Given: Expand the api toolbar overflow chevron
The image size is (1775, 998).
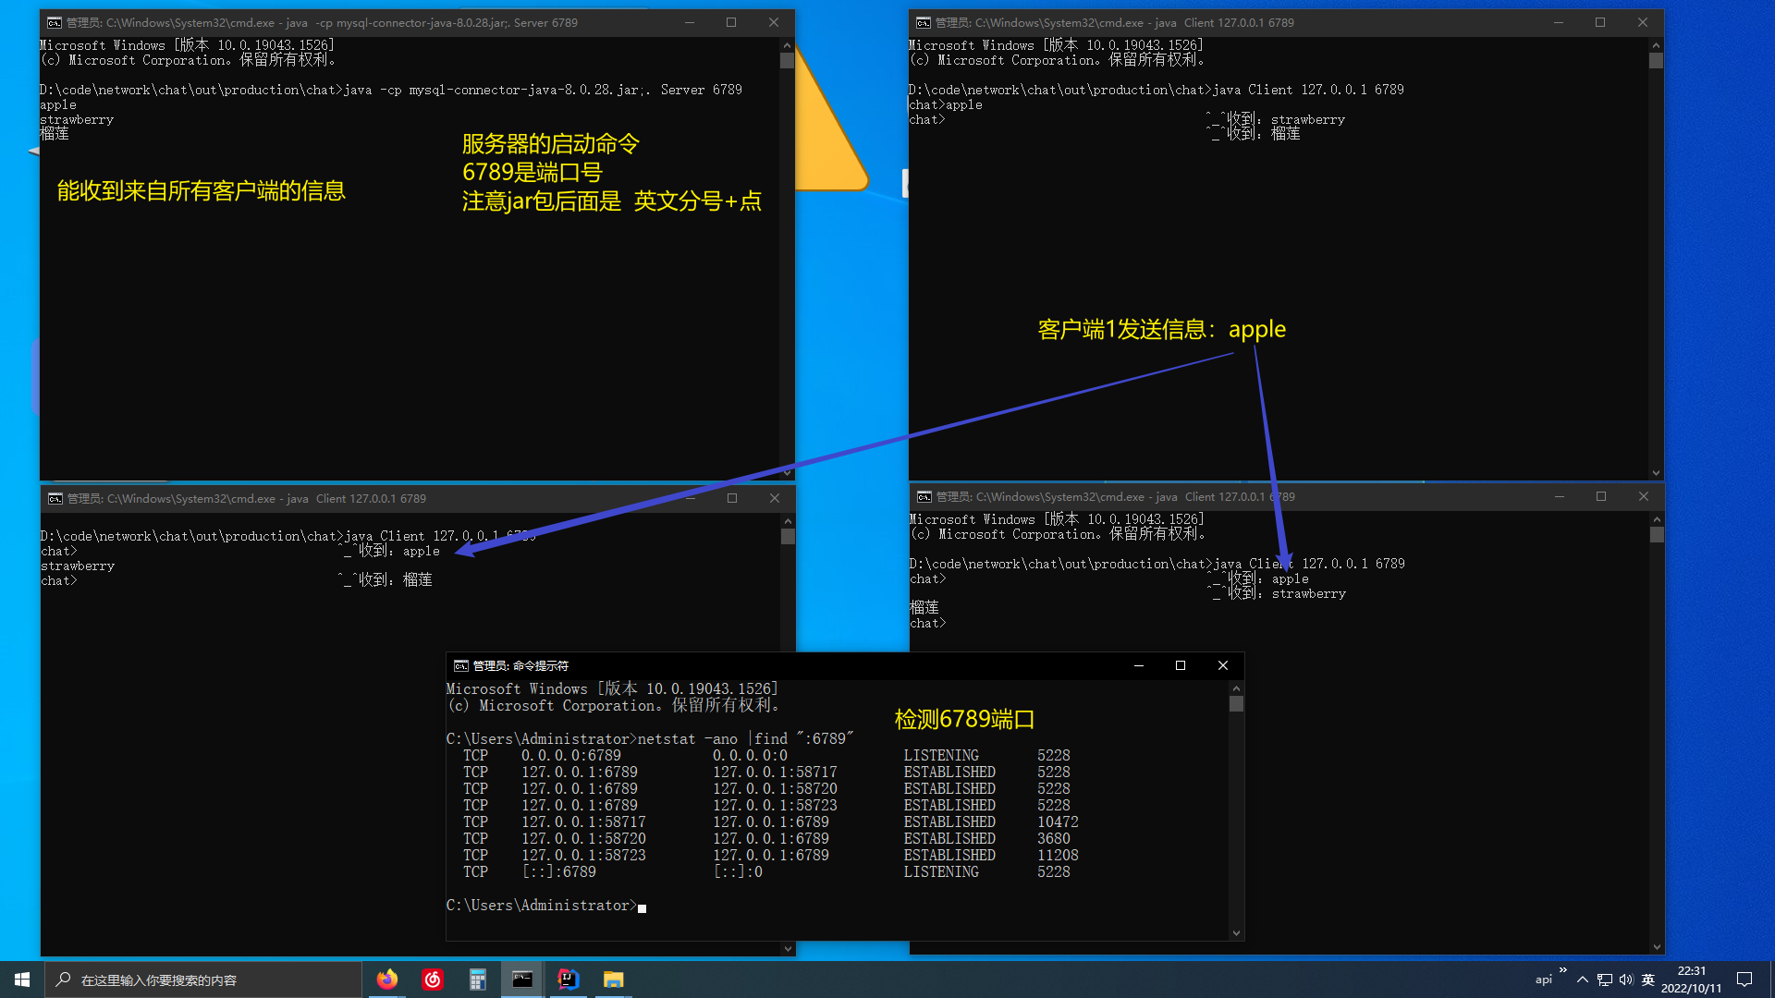Looking at the screenshot, I should tap(1563, 970).
